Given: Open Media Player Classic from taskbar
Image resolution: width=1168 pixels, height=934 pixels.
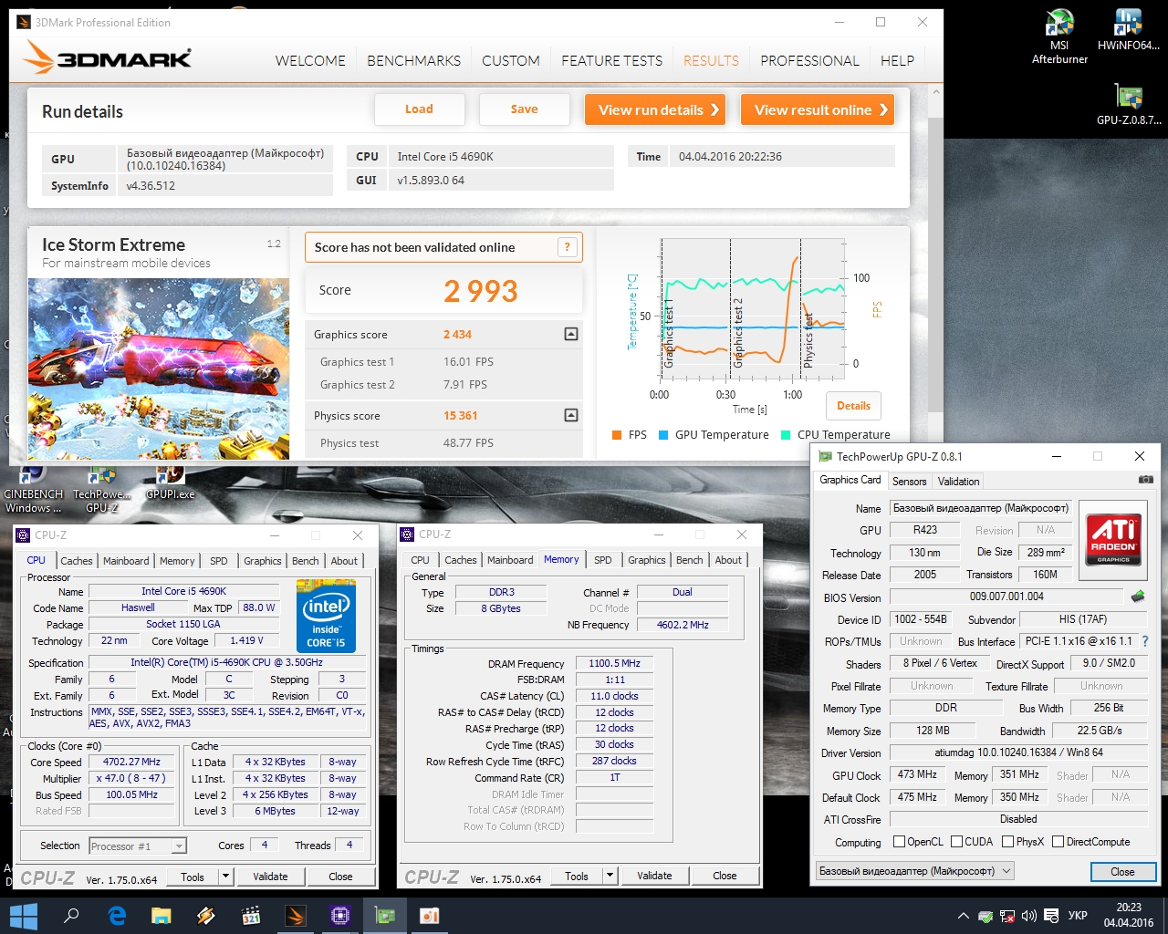Looking at the screenshot, I should coord(251,916).
